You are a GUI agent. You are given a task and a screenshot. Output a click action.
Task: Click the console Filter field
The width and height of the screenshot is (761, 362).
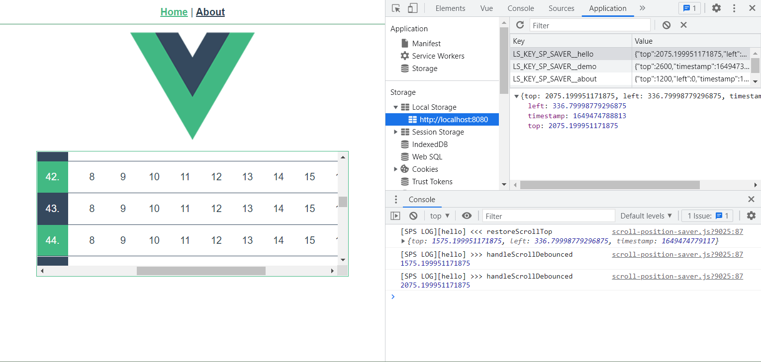point(549,216)
